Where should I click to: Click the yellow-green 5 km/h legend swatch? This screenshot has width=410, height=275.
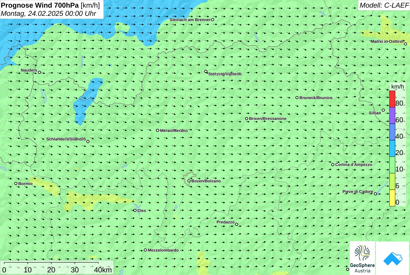pyautogui.click(x=392, y=181)
